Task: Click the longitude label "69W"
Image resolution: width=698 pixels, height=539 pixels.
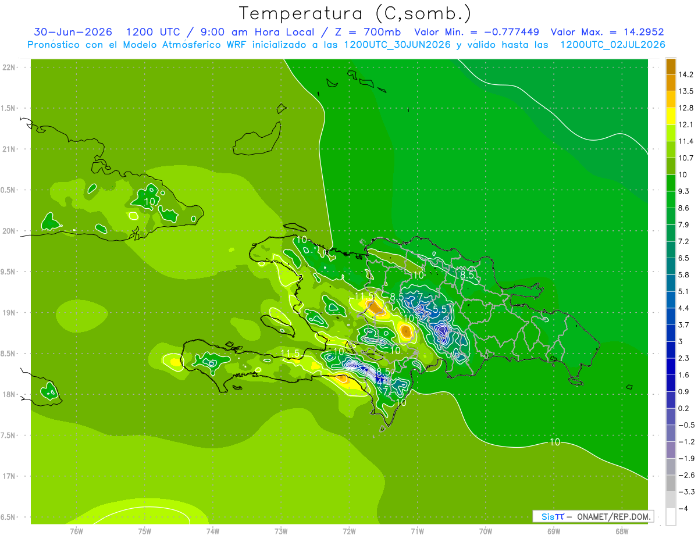Action: pyautogui.click(x=554, y=531)
